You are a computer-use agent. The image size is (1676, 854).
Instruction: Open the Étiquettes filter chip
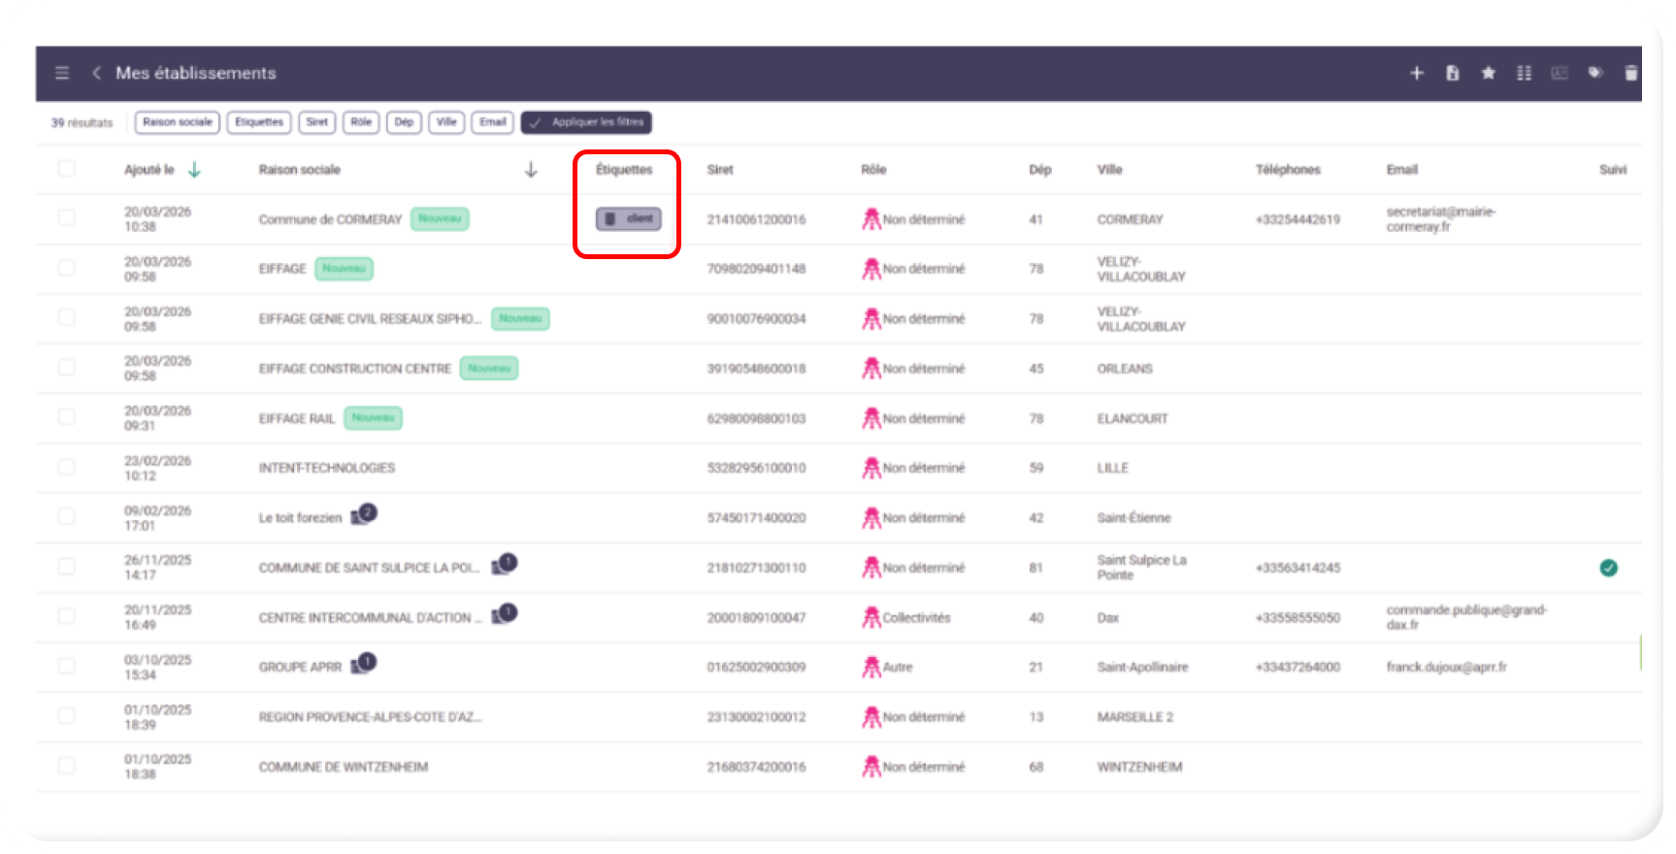pos(259,122)
